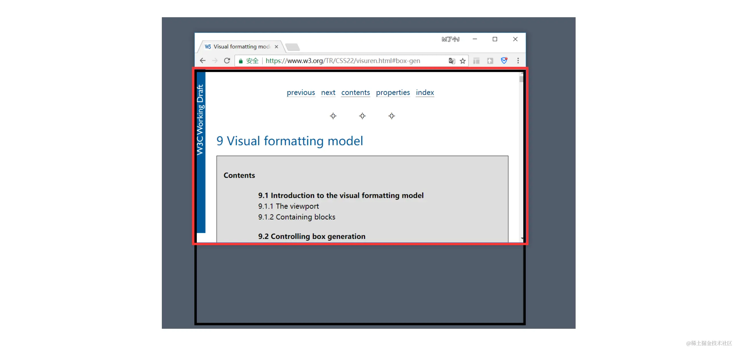The height and width of the screenshot is (348, 734).
Task: Click the green lock security icon
Action: [x=241, y=61]
